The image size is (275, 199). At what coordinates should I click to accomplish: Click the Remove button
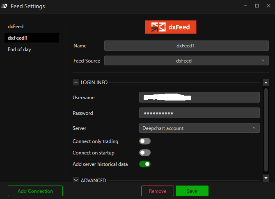click(158, 191)
